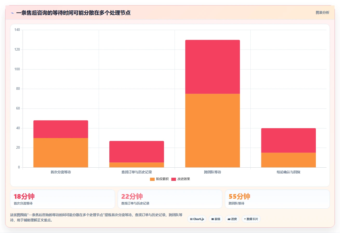340x233 pixels.
Task: Click the red 改进效果 legend swatch
Action: click(x=174, y=179)
